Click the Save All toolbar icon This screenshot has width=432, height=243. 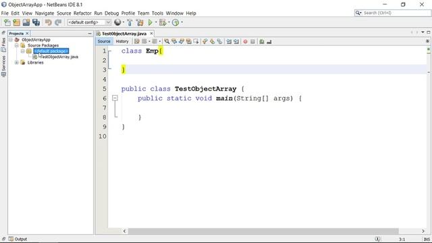[x=36, y=22]
